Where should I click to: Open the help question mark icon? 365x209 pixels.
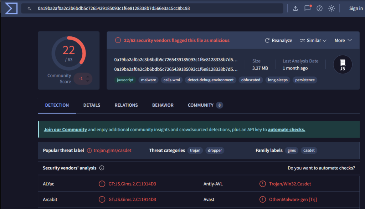(x=320, y=9)
